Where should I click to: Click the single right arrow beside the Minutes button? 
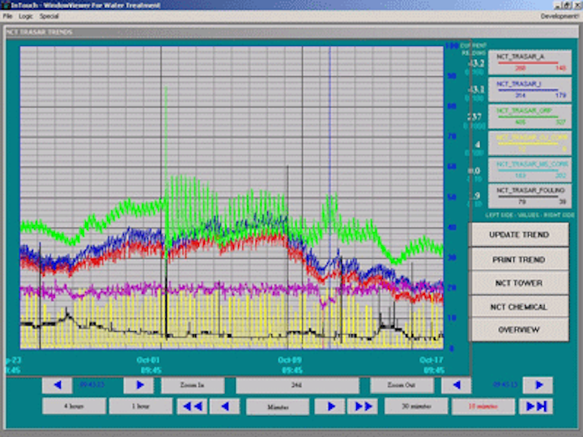pyautogui.click(x=330, y=406)
